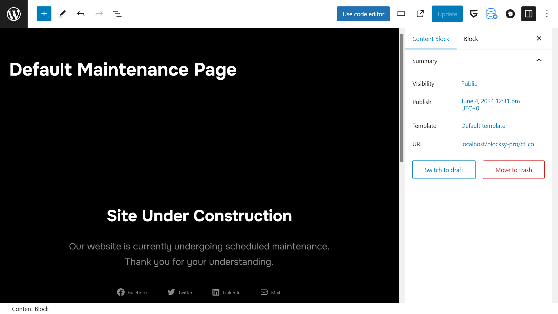The width and height of the screenshot is (558, 314).
Task: Open the Default template link
Action: pos(483,126)
